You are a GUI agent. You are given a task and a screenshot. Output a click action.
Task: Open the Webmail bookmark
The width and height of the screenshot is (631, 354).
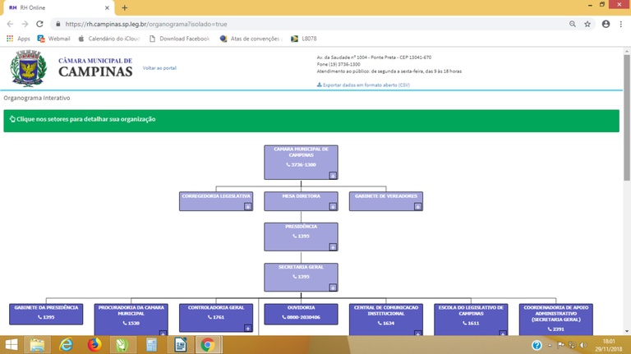53,39
